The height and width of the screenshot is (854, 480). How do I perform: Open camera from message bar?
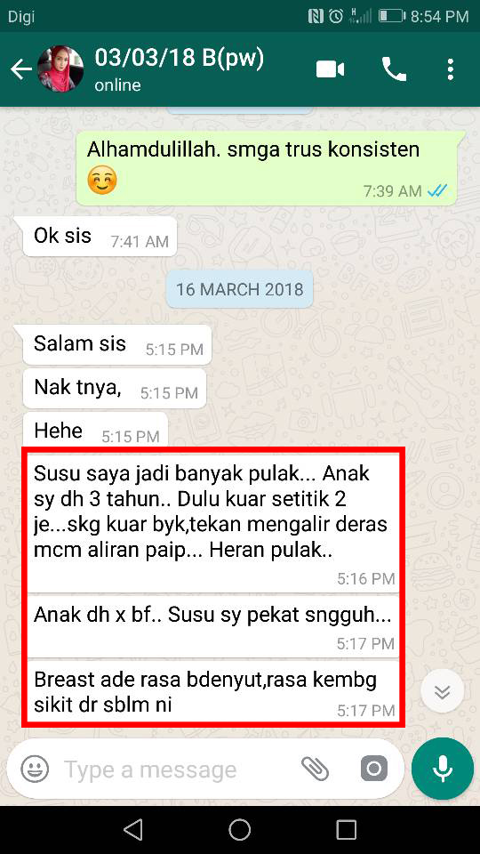374,769
